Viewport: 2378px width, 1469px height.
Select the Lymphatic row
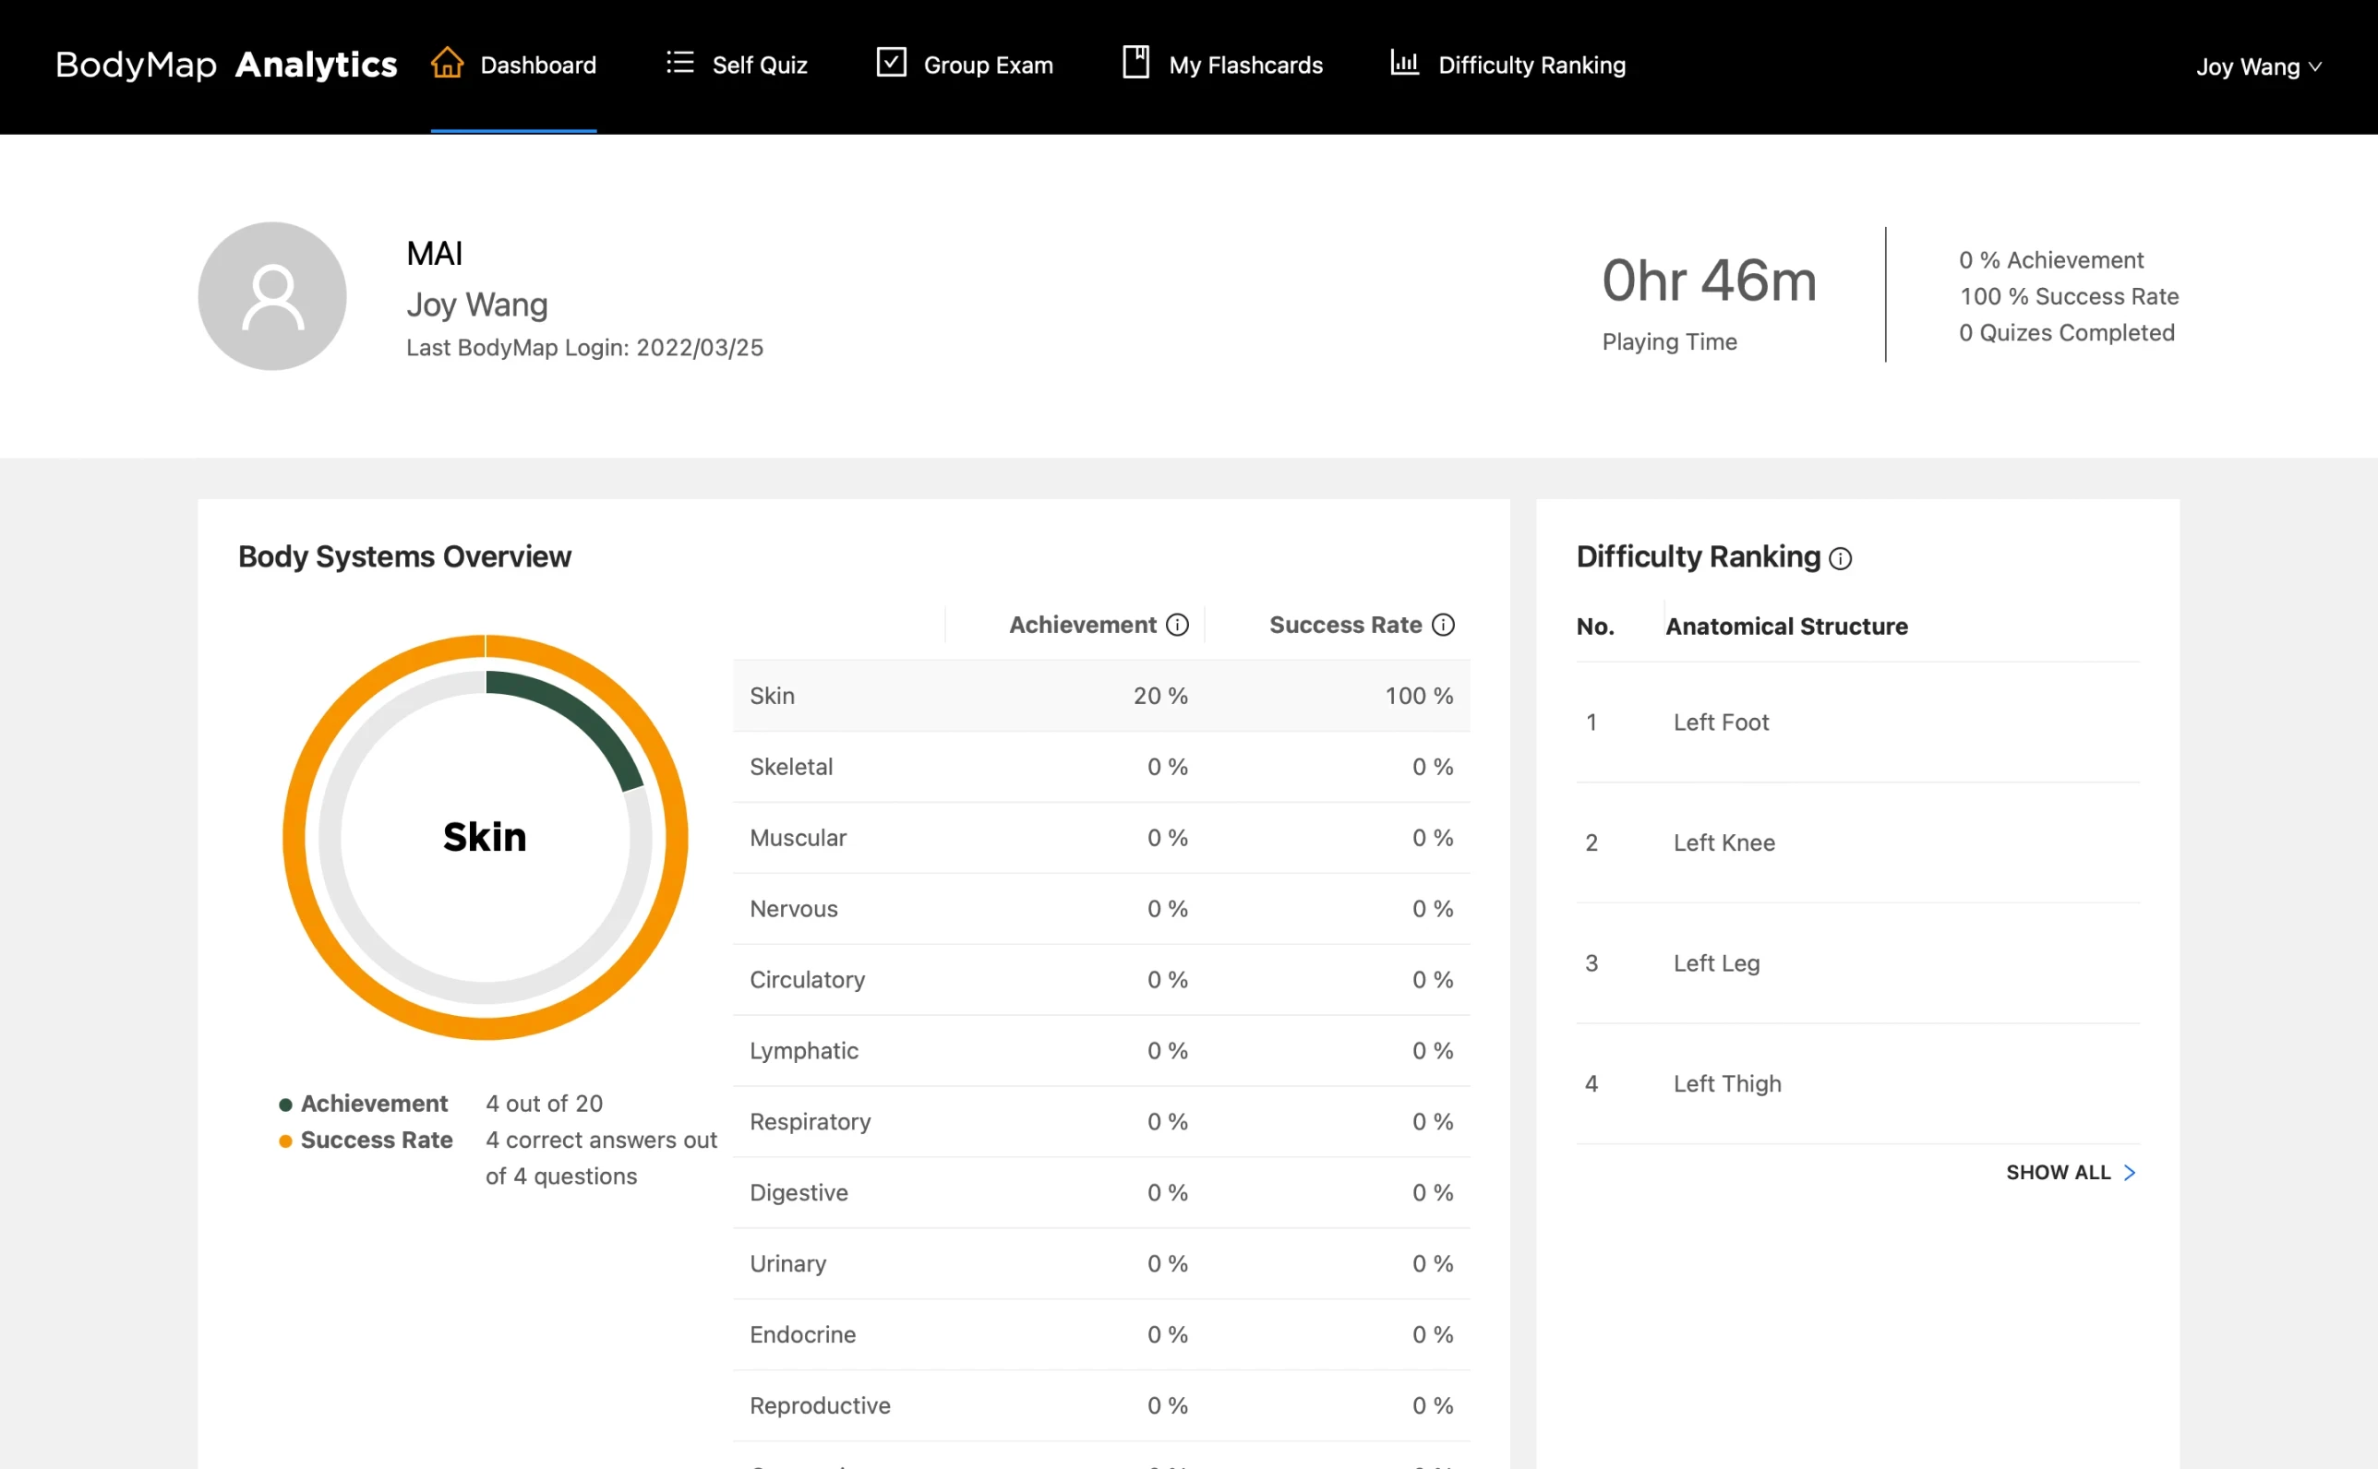tap(1101, 1050)
